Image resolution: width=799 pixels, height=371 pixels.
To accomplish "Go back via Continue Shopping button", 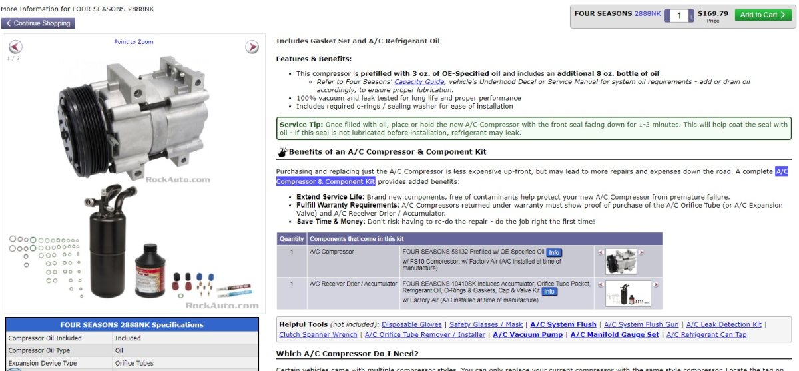I will [x=38, y=23].
